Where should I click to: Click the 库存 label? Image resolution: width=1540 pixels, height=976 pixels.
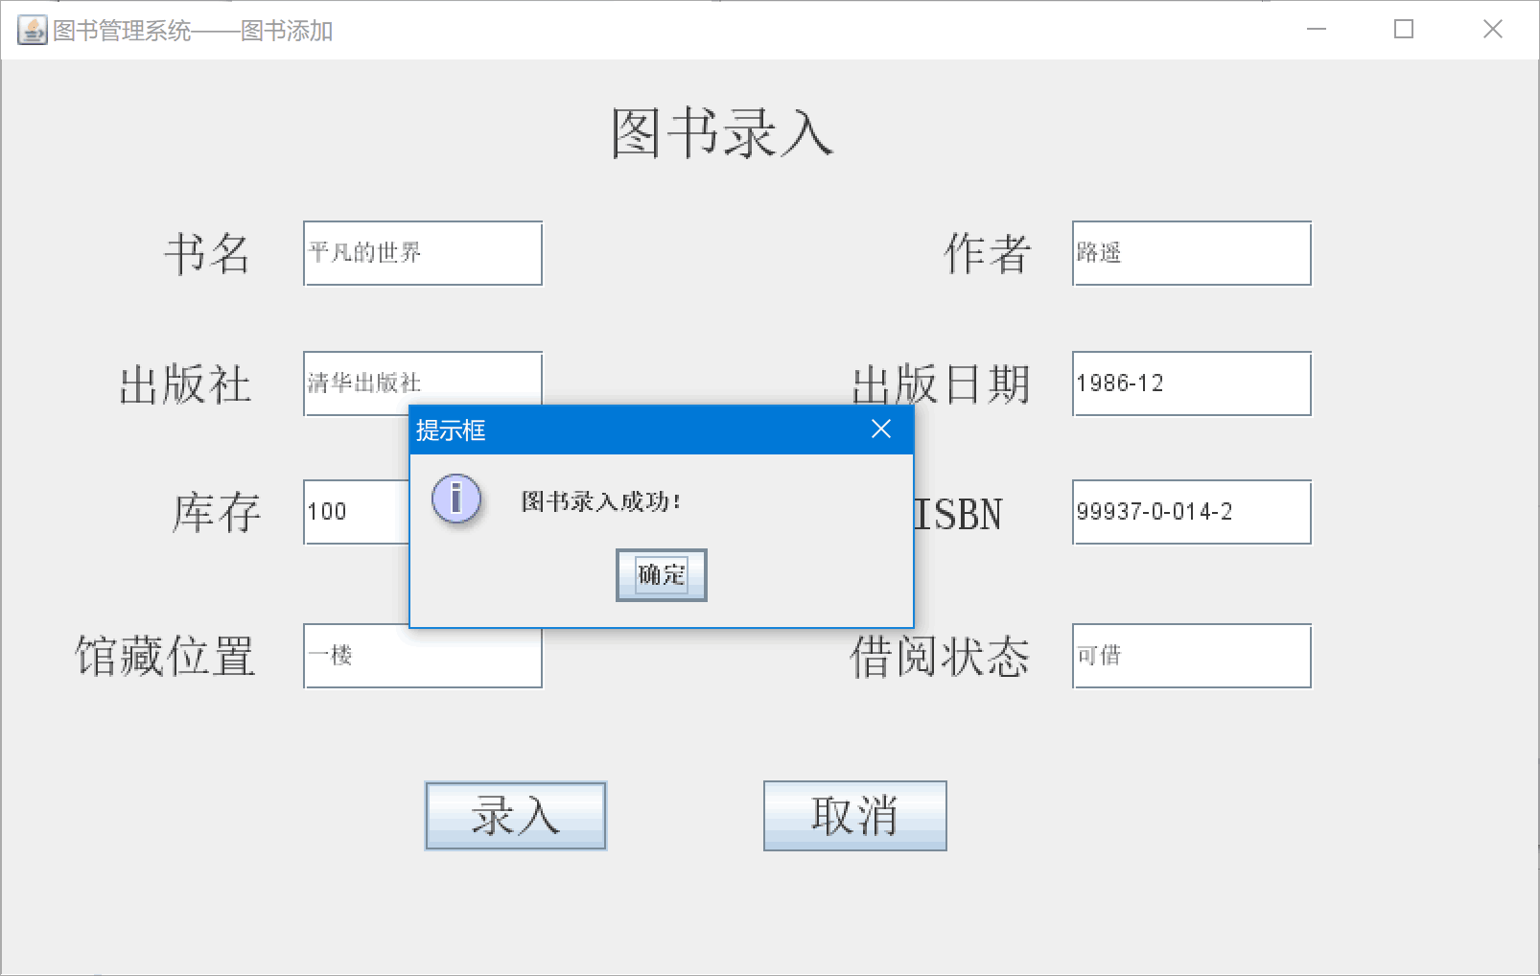[x=217, y=513]
